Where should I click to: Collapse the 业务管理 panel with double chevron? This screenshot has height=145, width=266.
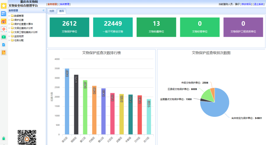(44, 11)
